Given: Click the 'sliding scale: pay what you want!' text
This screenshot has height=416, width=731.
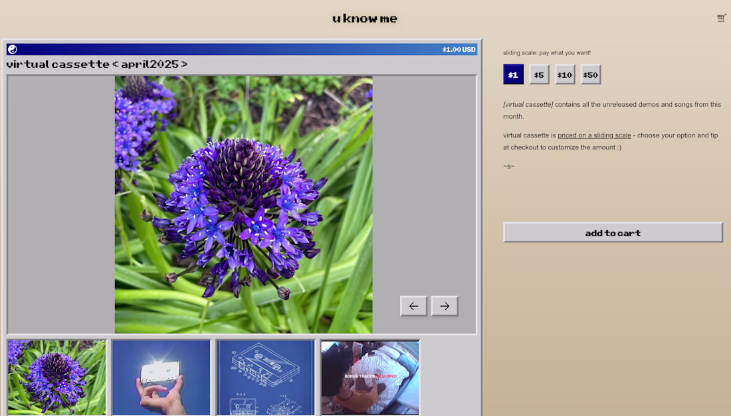Looking at the screenshot, I should click(x=547, y=52).
